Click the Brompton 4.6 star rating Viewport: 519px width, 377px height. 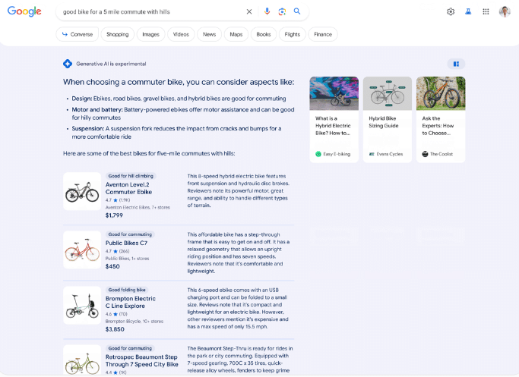(116, 314)
